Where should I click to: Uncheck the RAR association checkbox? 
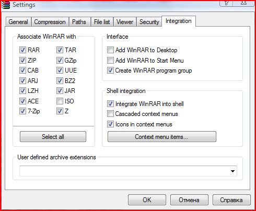[22, 50]
